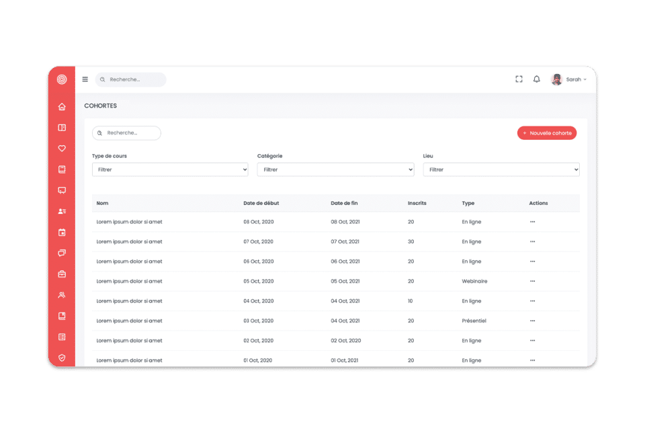
Task: Sort by the Date de début column header
Action: click(261, 203)
